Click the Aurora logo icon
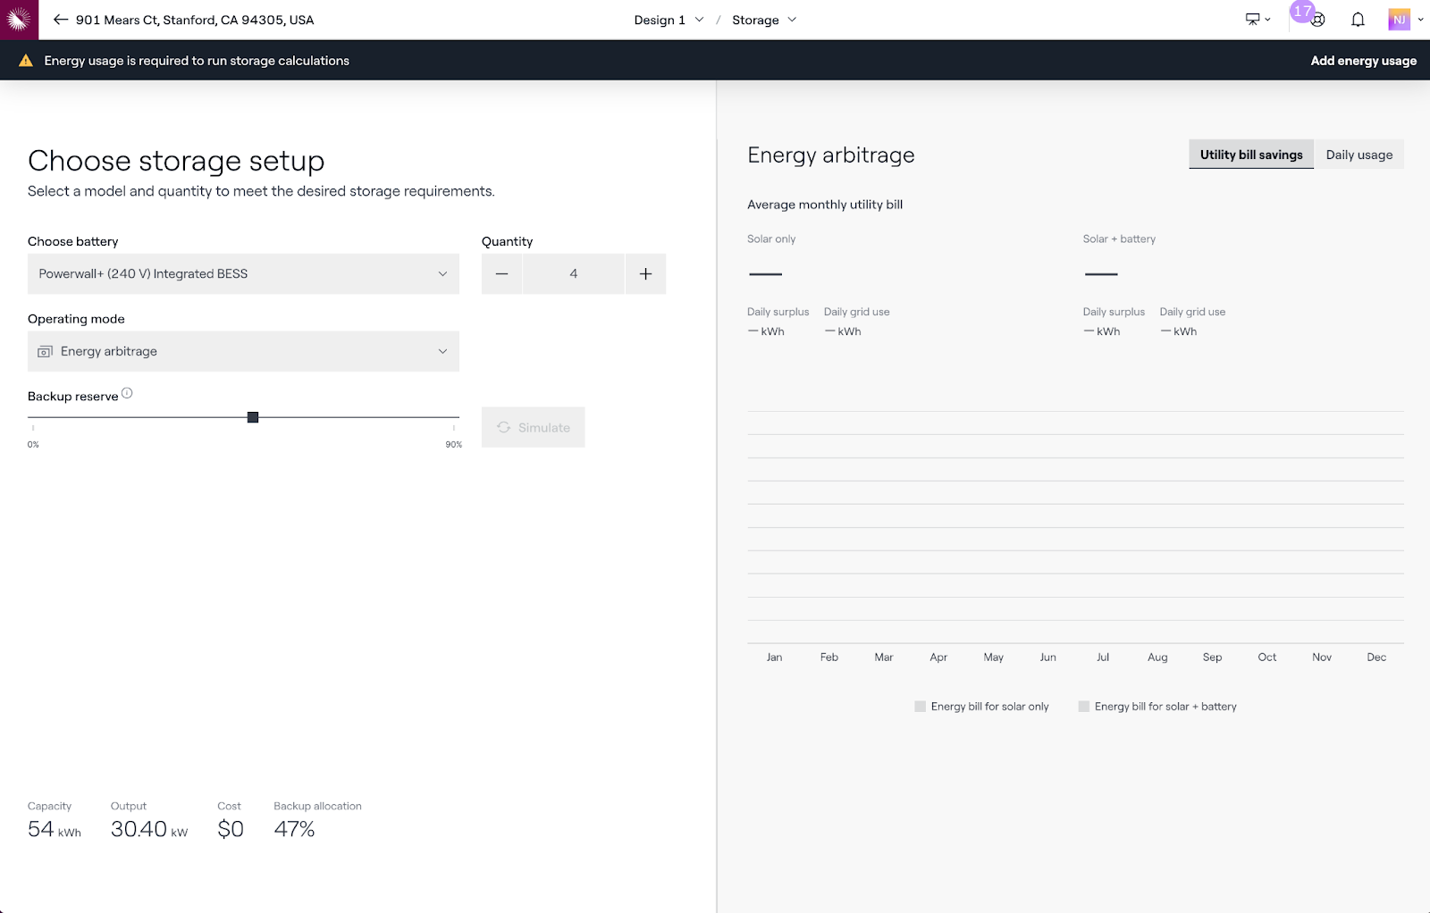 pyautogui.click(x=19, y=20)
